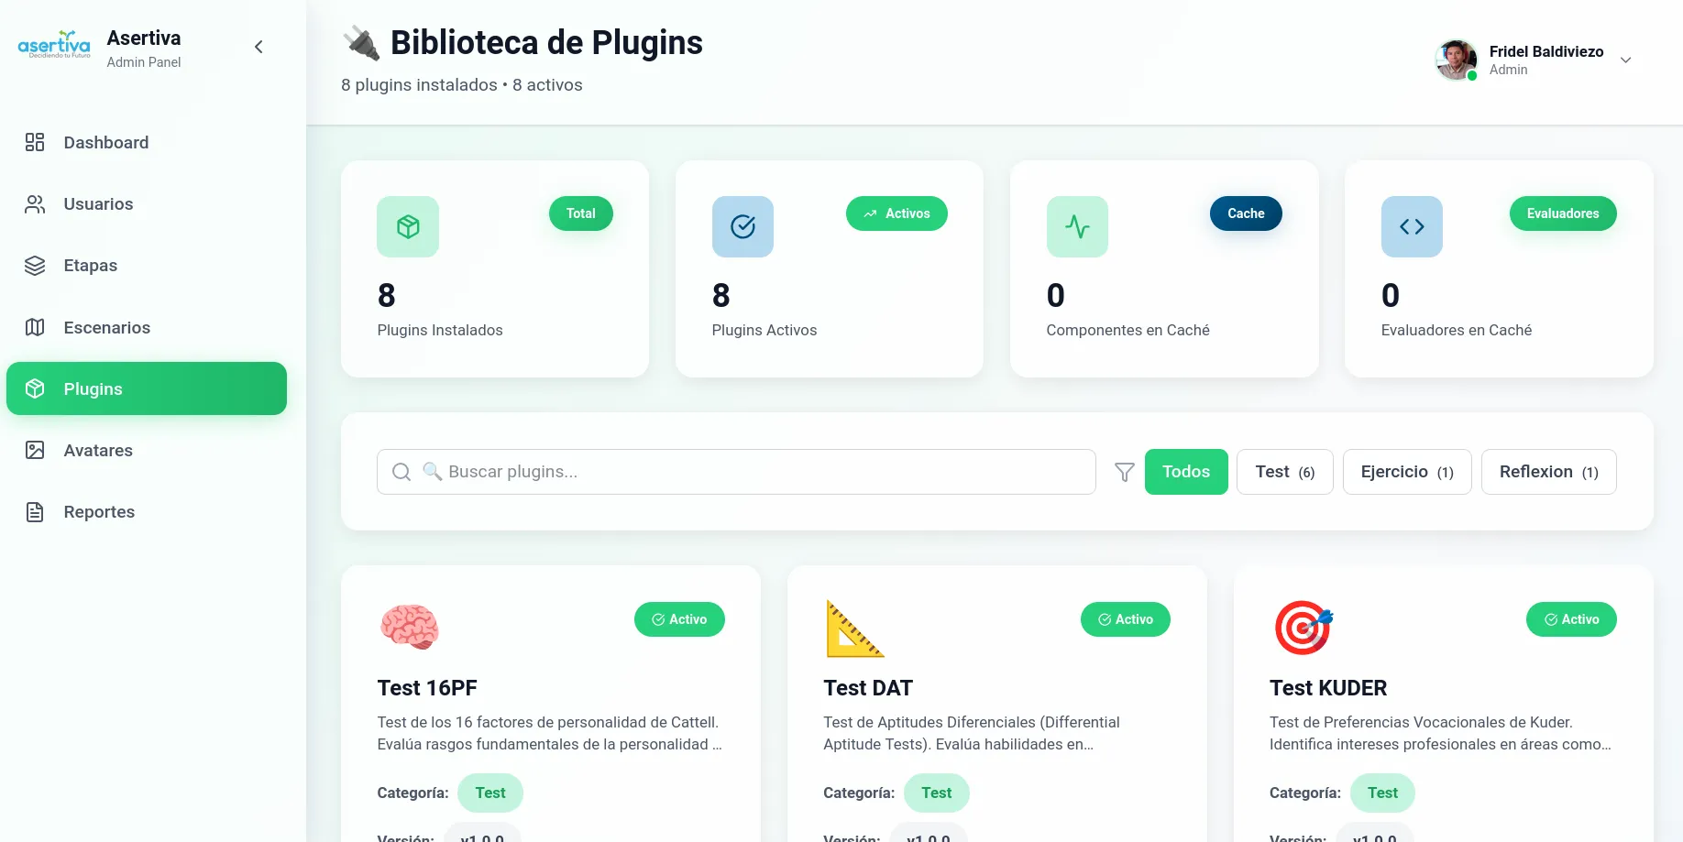Collapse the sidebar with the chevron arrow
1683x842 pixels.
(x=258, y=47)
